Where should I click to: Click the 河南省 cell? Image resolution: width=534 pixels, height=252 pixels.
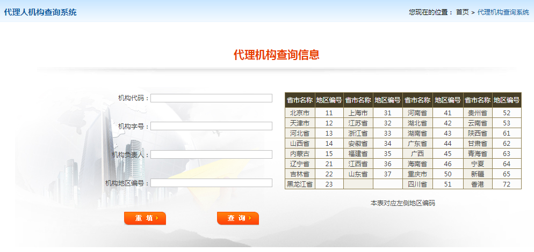417,113
